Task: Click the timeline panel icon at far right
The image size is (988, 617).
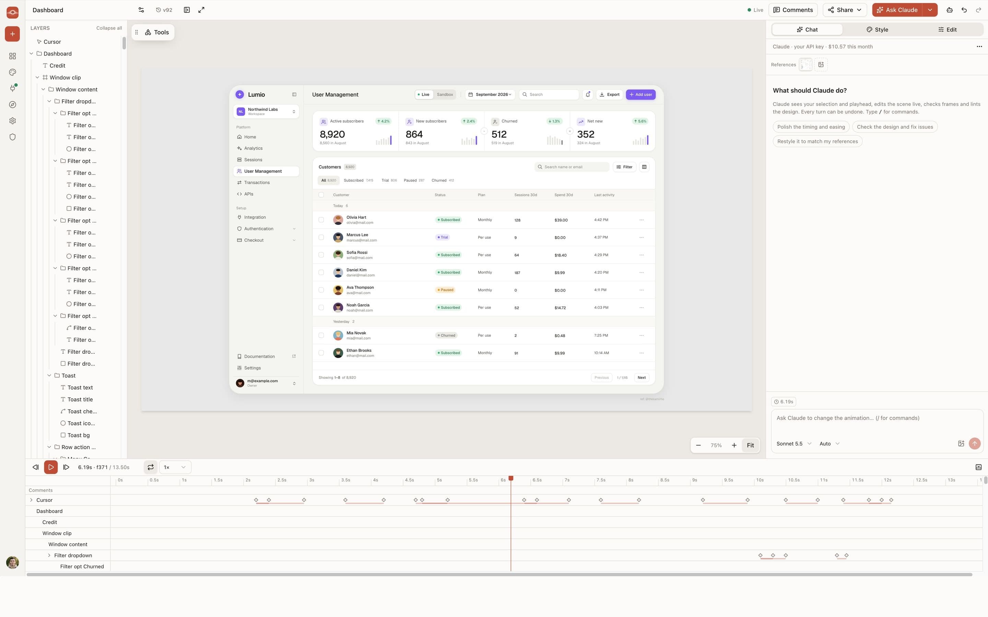Action: click(978, 467)
